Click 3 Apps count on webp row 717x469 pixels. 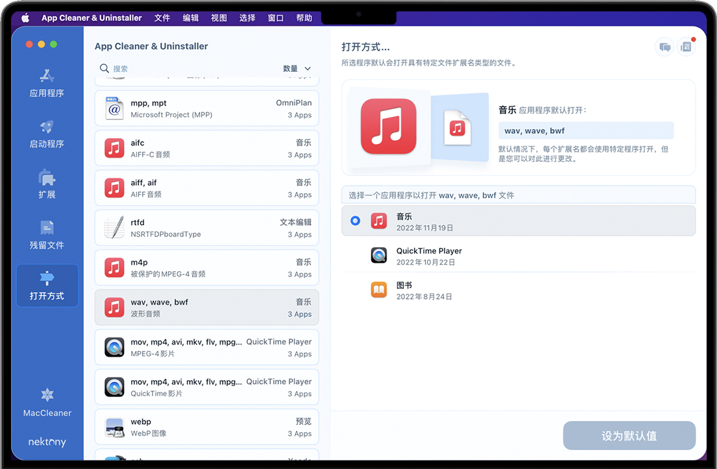point(300,433)
